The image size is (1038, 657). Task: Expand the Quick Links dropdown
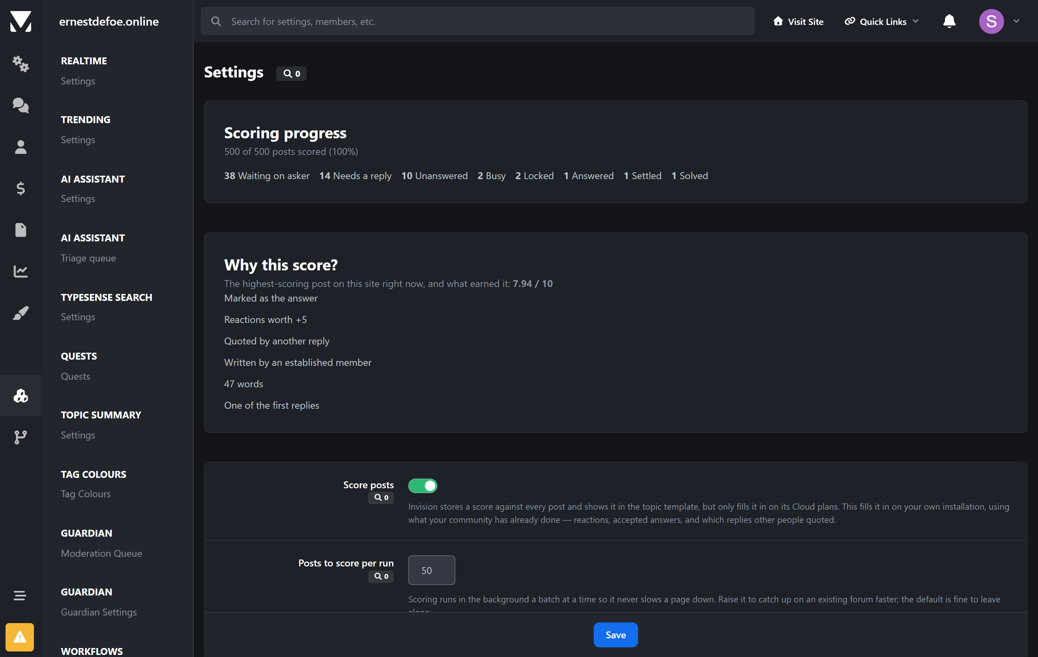tap(882, 21)
